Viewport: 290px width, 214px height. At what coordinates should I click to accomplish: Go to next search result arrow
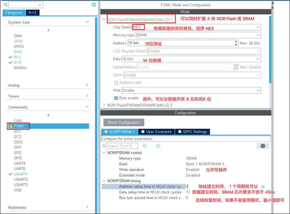(x=158, y=146)
